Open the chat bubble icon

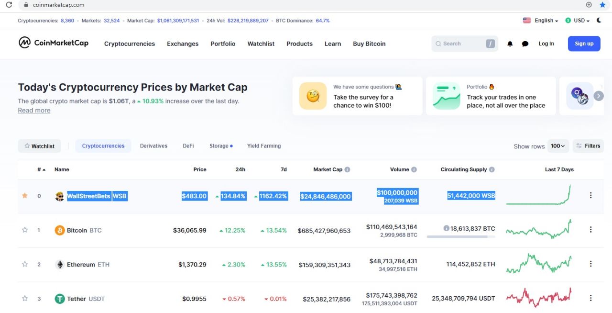(x=525, y=44)
